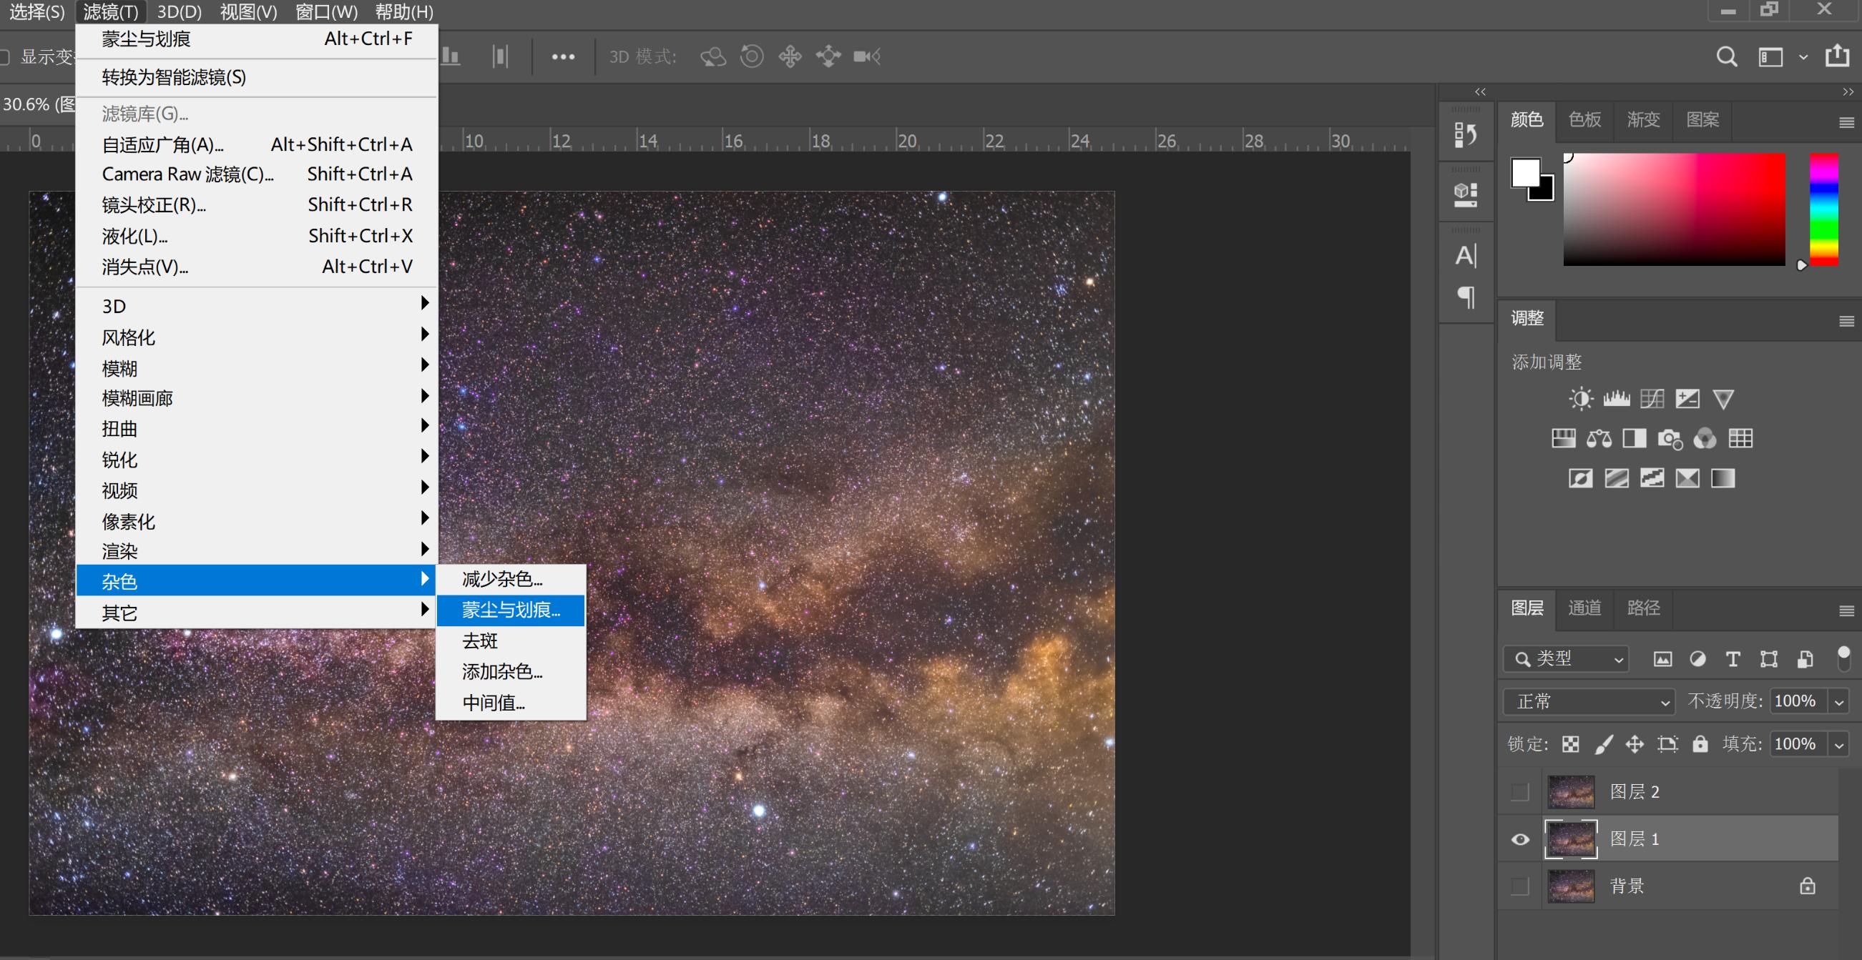1862x960 pixels.
Task: Click the Brightness/Contrast adjustment icon
Action: [x=1581, y=399]
